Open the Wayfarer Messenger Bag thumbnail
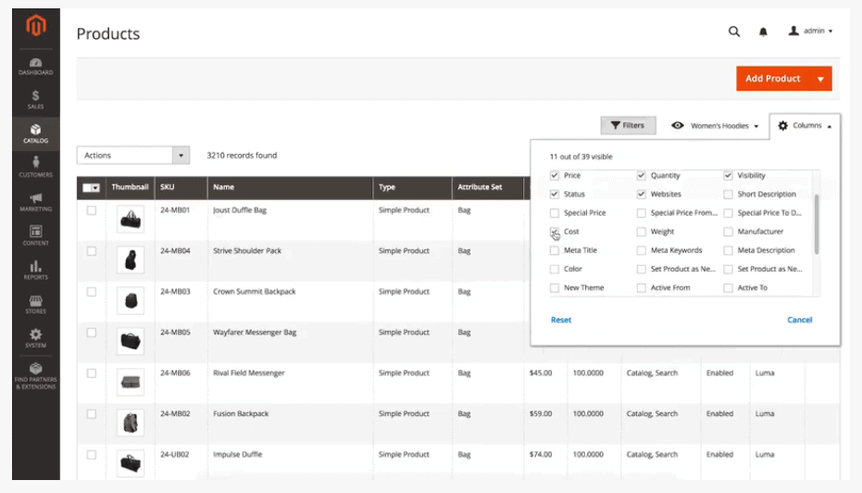This screenshot has width=862, height=493. 131,341
